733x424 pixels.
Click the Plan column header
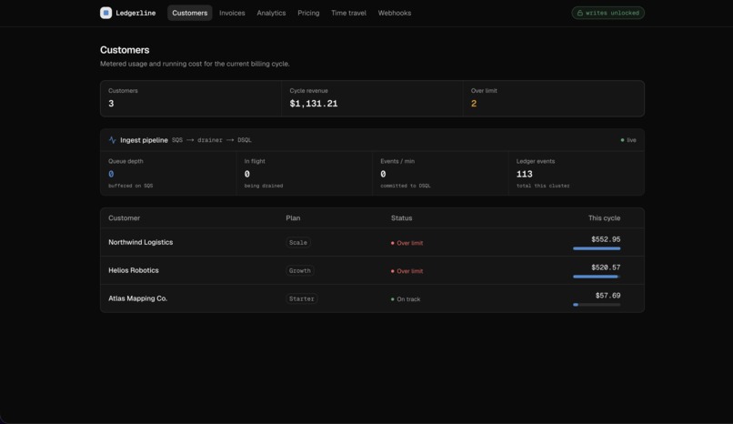293,217
